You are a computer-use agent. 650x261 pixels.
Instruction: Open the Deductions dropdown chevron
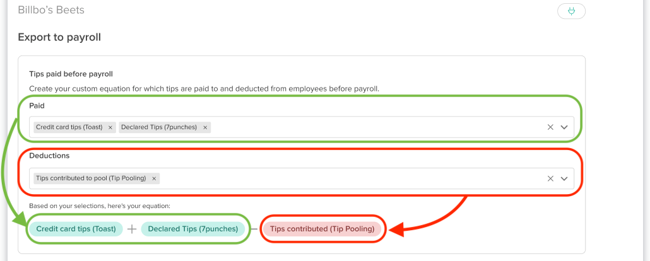click(x=564, y=178)
